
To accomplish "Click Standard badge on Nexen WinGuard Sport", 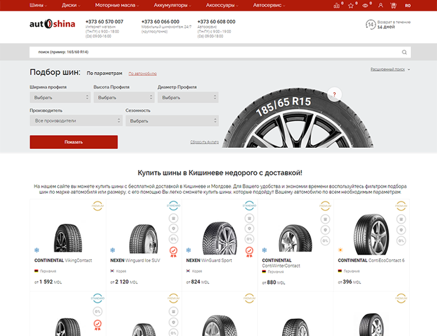I will pyautogui.click(x=249, y=206).
